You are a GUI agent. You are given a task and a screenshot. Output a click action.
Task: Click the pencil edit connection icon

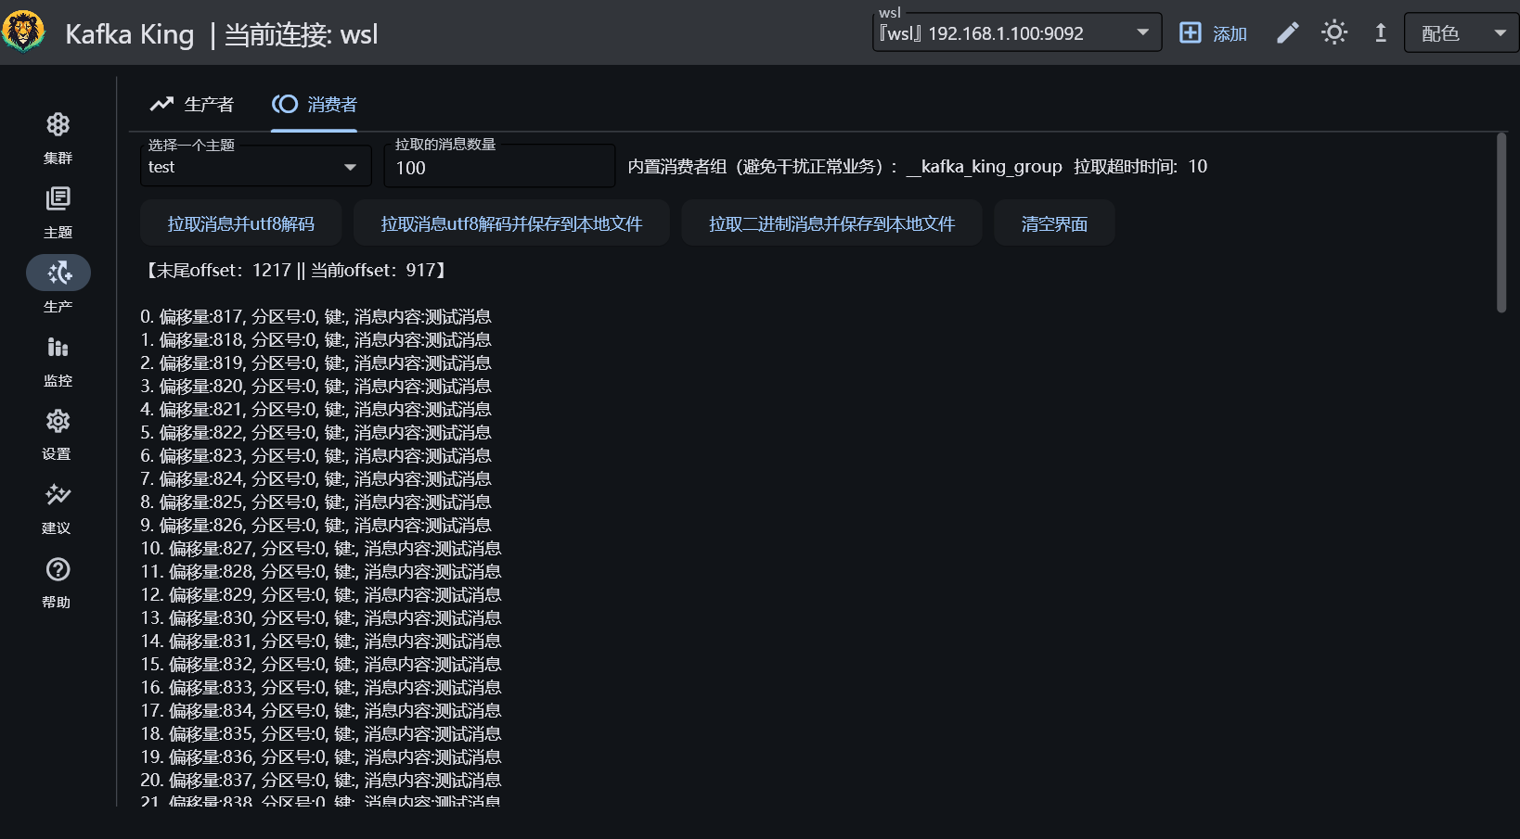[x=1287, y=33]
